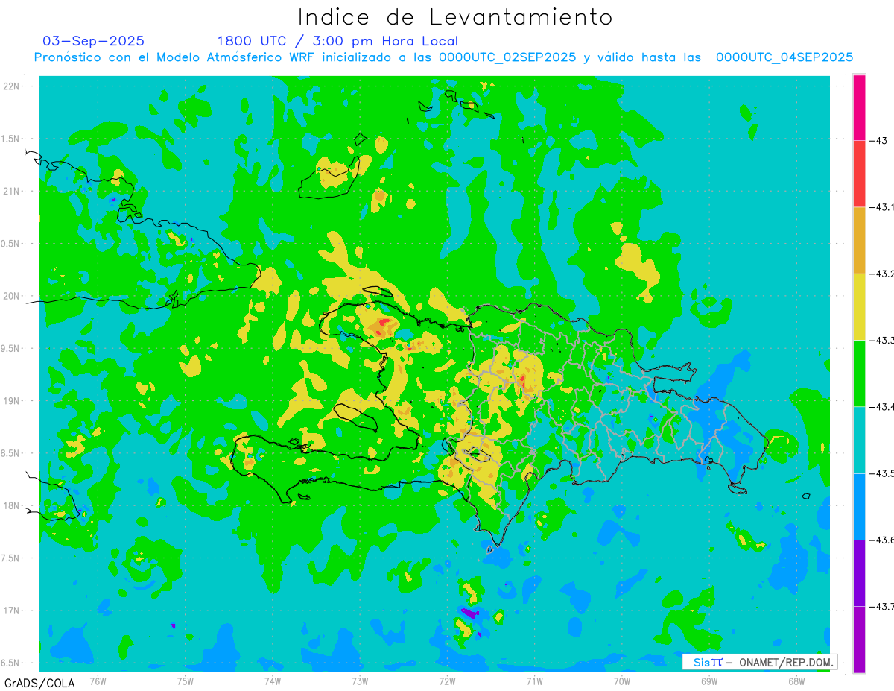894x691 pixels.
Task: Click the title 'Indice de Levantamiento'
Action: tap(455, 17)
